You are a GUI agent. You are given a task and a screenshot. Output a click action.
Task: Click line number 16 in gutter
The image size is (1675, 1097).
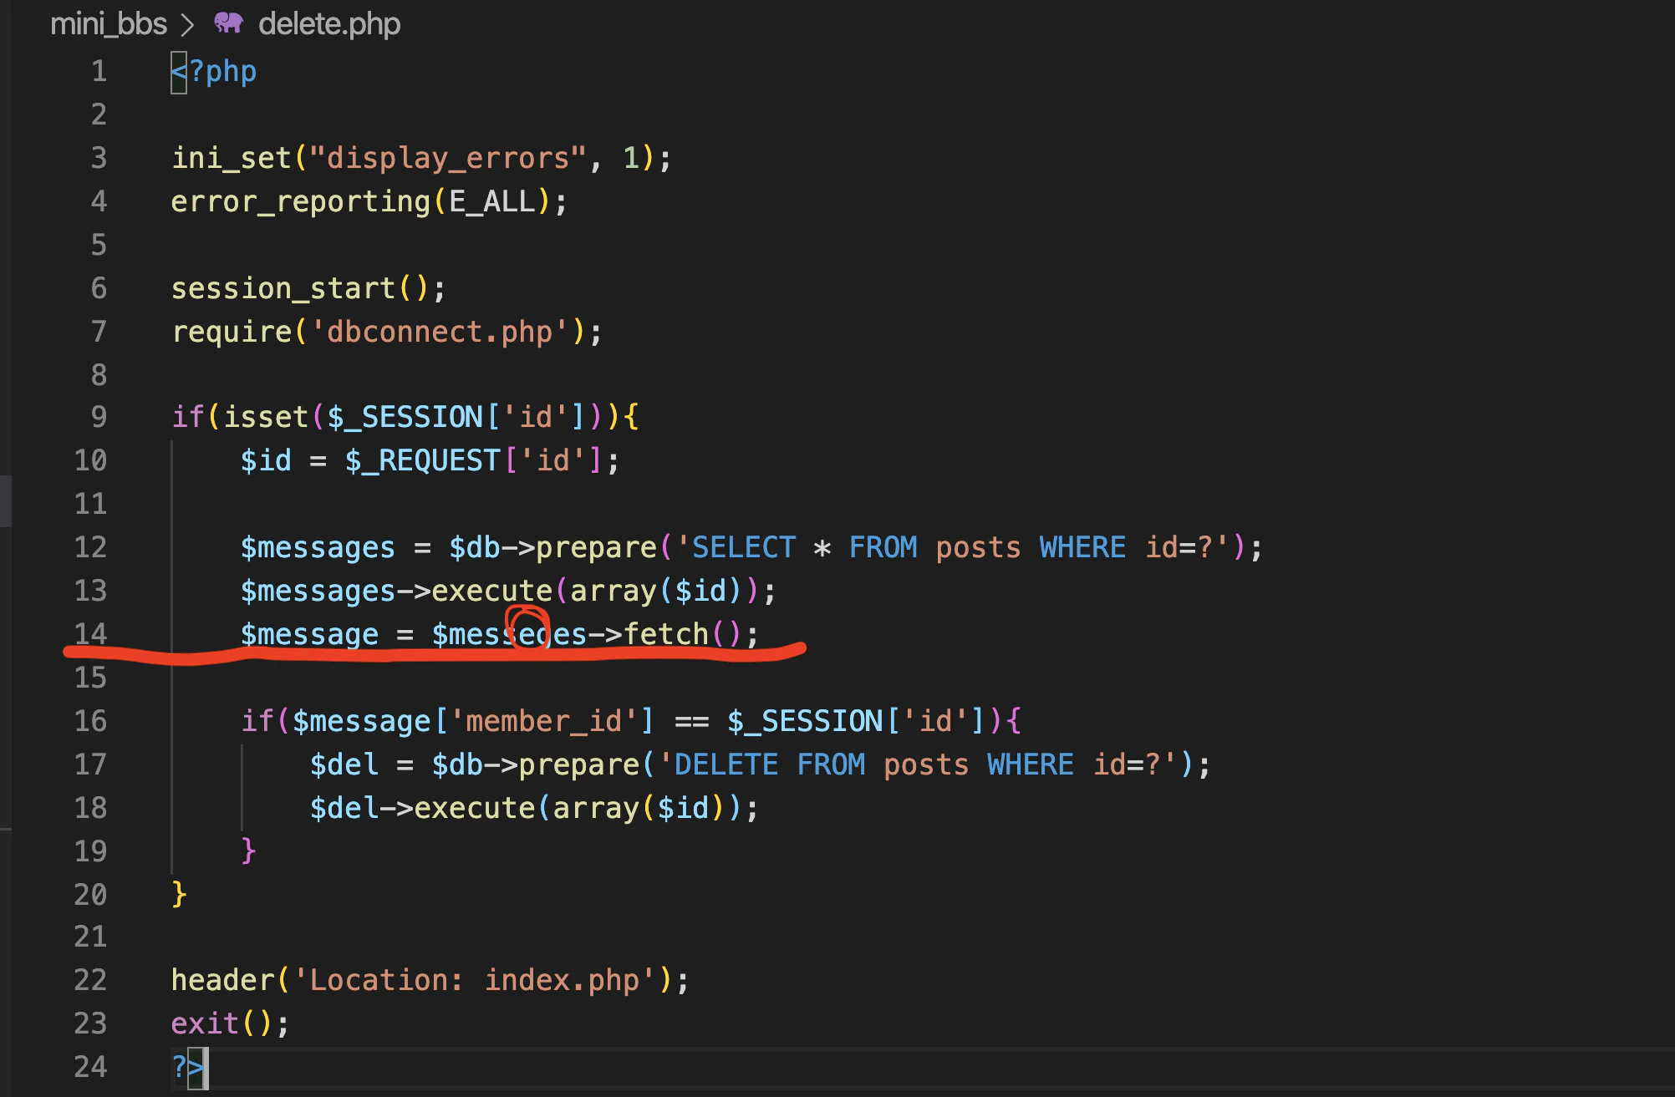tap(90, 720)
